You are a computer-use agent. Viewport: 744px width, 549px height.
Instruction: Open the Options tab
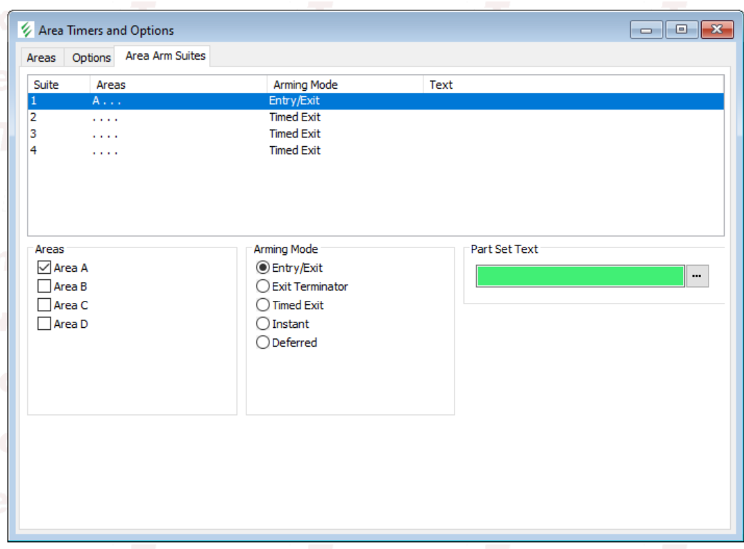click(91, 58)
